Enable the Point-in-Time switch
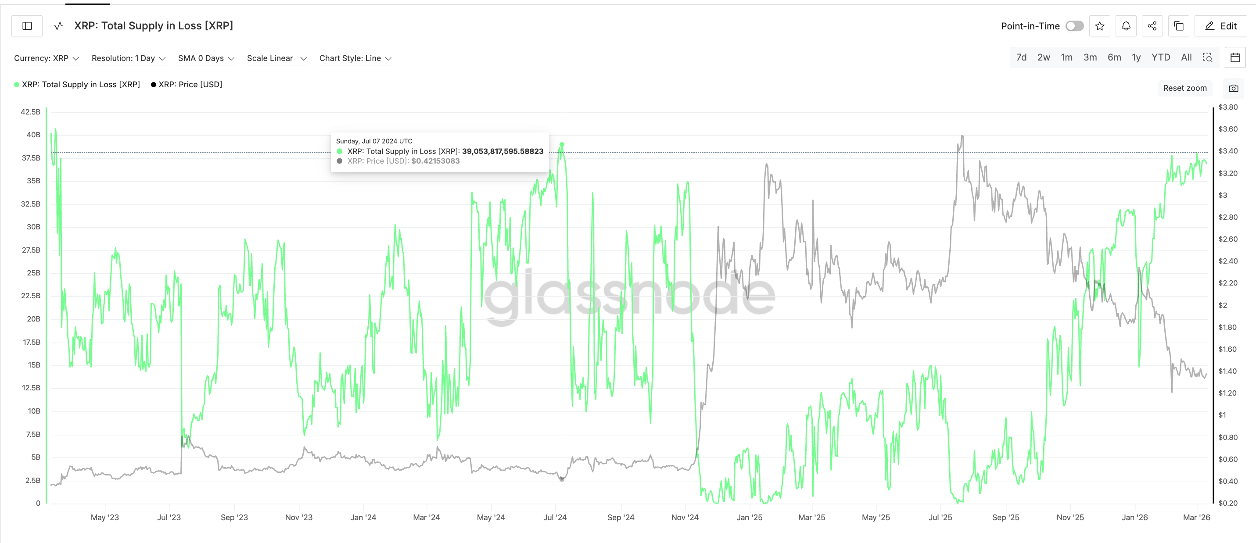Image resolution: width=1256 pixels, height=543 pixels. click(x=1074, y=26)
